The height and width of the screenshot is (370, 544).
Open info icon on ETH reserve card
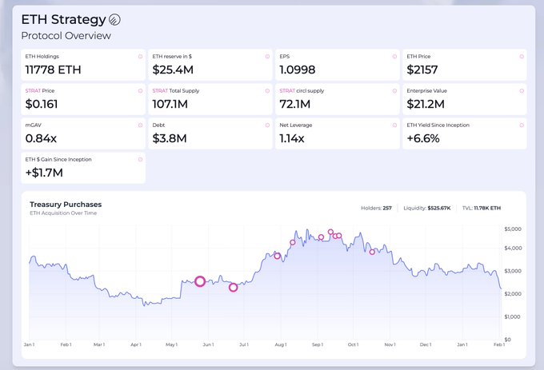point(267,57)
